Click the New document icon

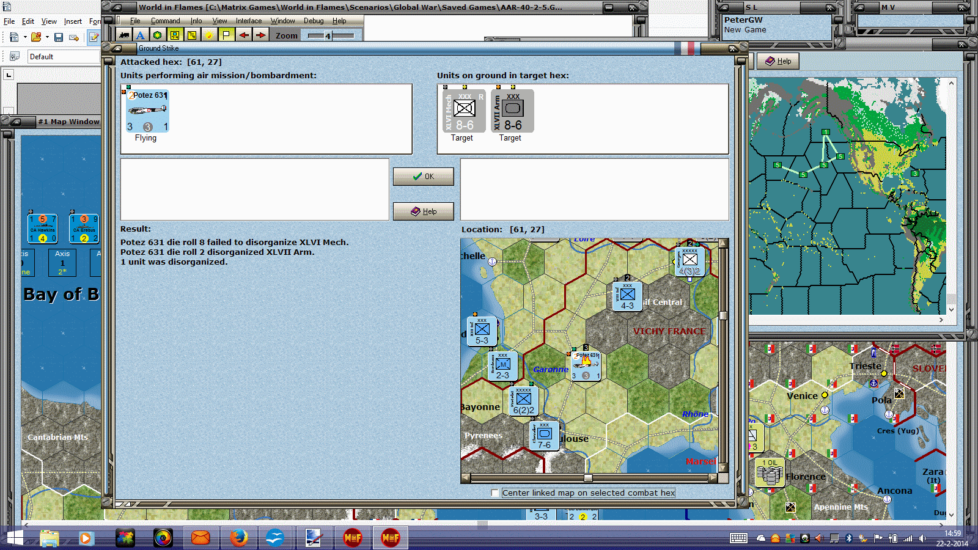coord(14,37)
